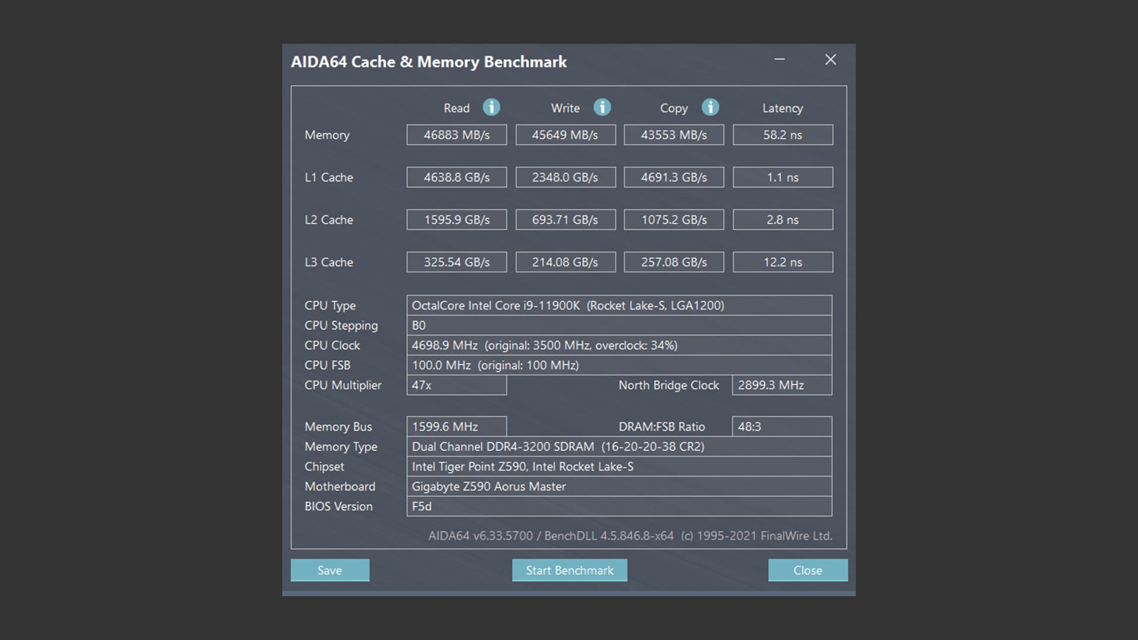
Task: Click L2 Cache Copy value 1075.2 GB/s
Action: [x=674, y=219]
